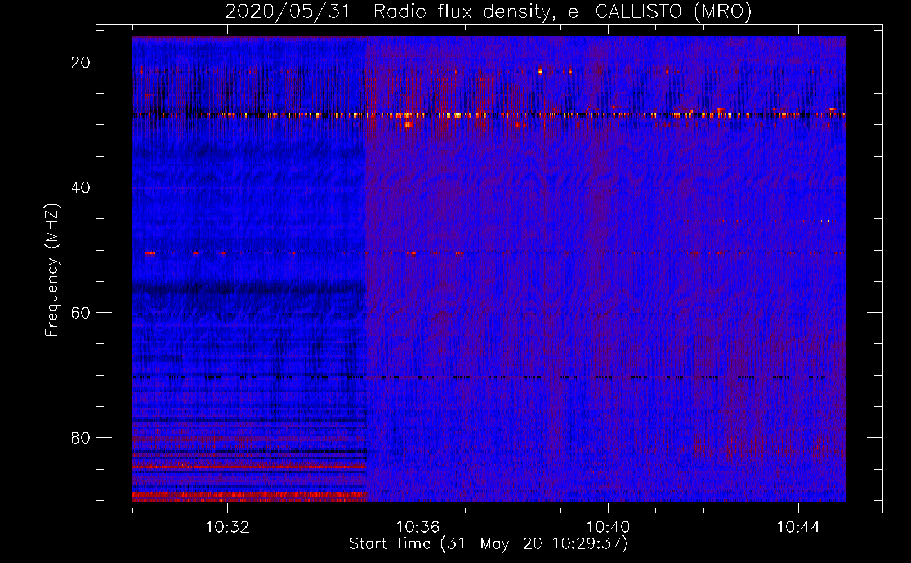Click the "10:36" time tick label
This screenshot has width=911, height=563.
click(418, 528)
